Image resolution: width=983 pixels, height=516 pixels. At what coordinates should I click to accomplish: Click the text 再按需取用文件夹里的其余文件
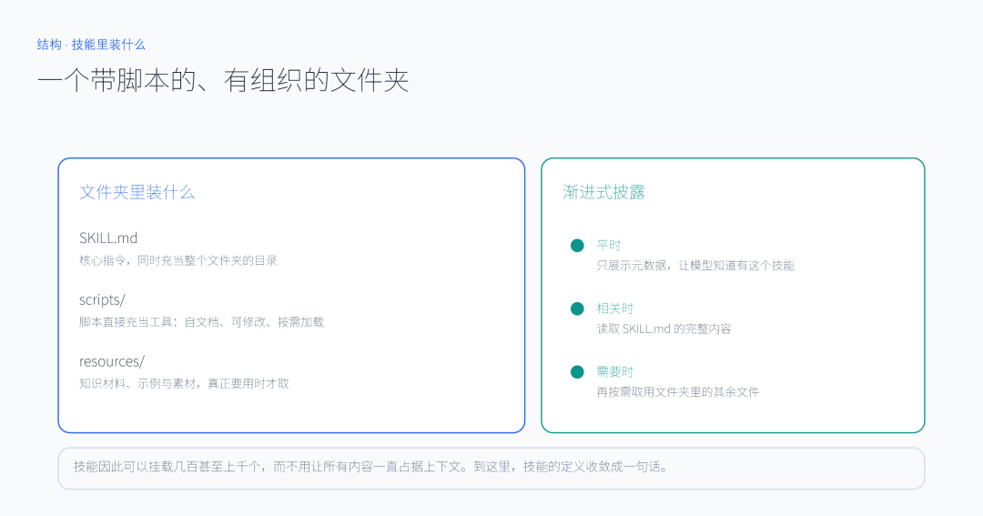(678, 392)
